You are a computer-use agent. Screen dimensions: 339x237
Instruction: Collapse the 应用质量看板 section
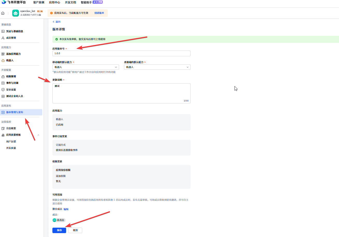[38, 135]
